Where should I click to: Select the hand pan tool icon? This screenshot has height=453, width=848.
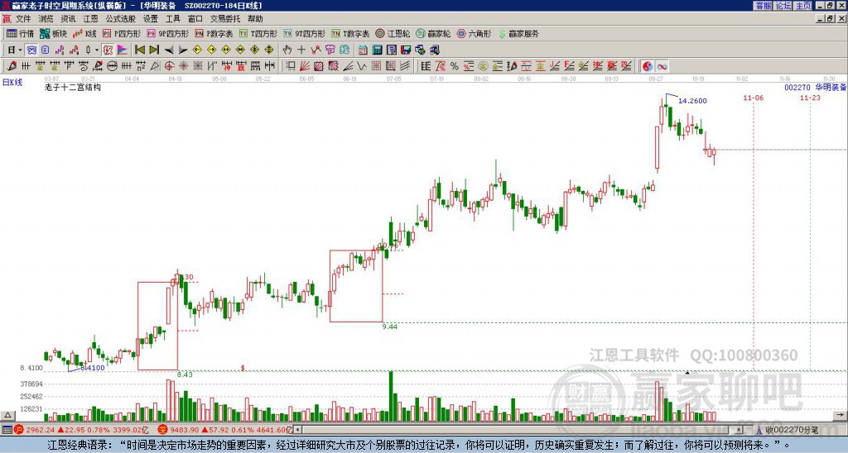(x=287, y=50)
